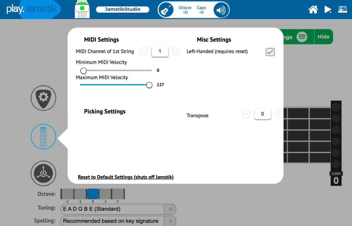Click the Spotify logo icon

[x=302, y=37]
